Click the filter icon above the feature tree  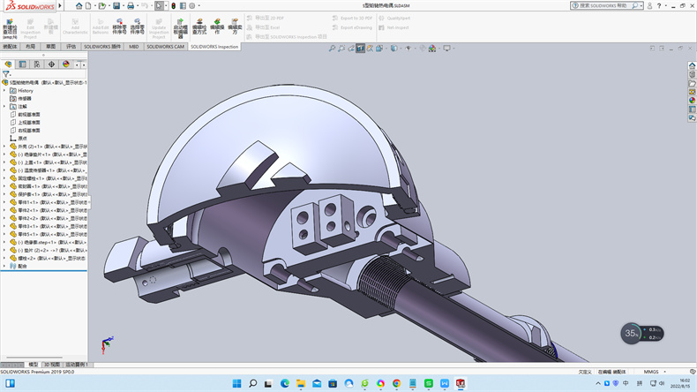[x=6, y=74]
